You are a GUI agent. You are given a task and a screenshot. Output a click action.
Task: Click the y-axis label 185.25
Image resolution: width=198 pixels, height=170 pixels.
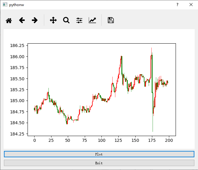coord(17,90)
